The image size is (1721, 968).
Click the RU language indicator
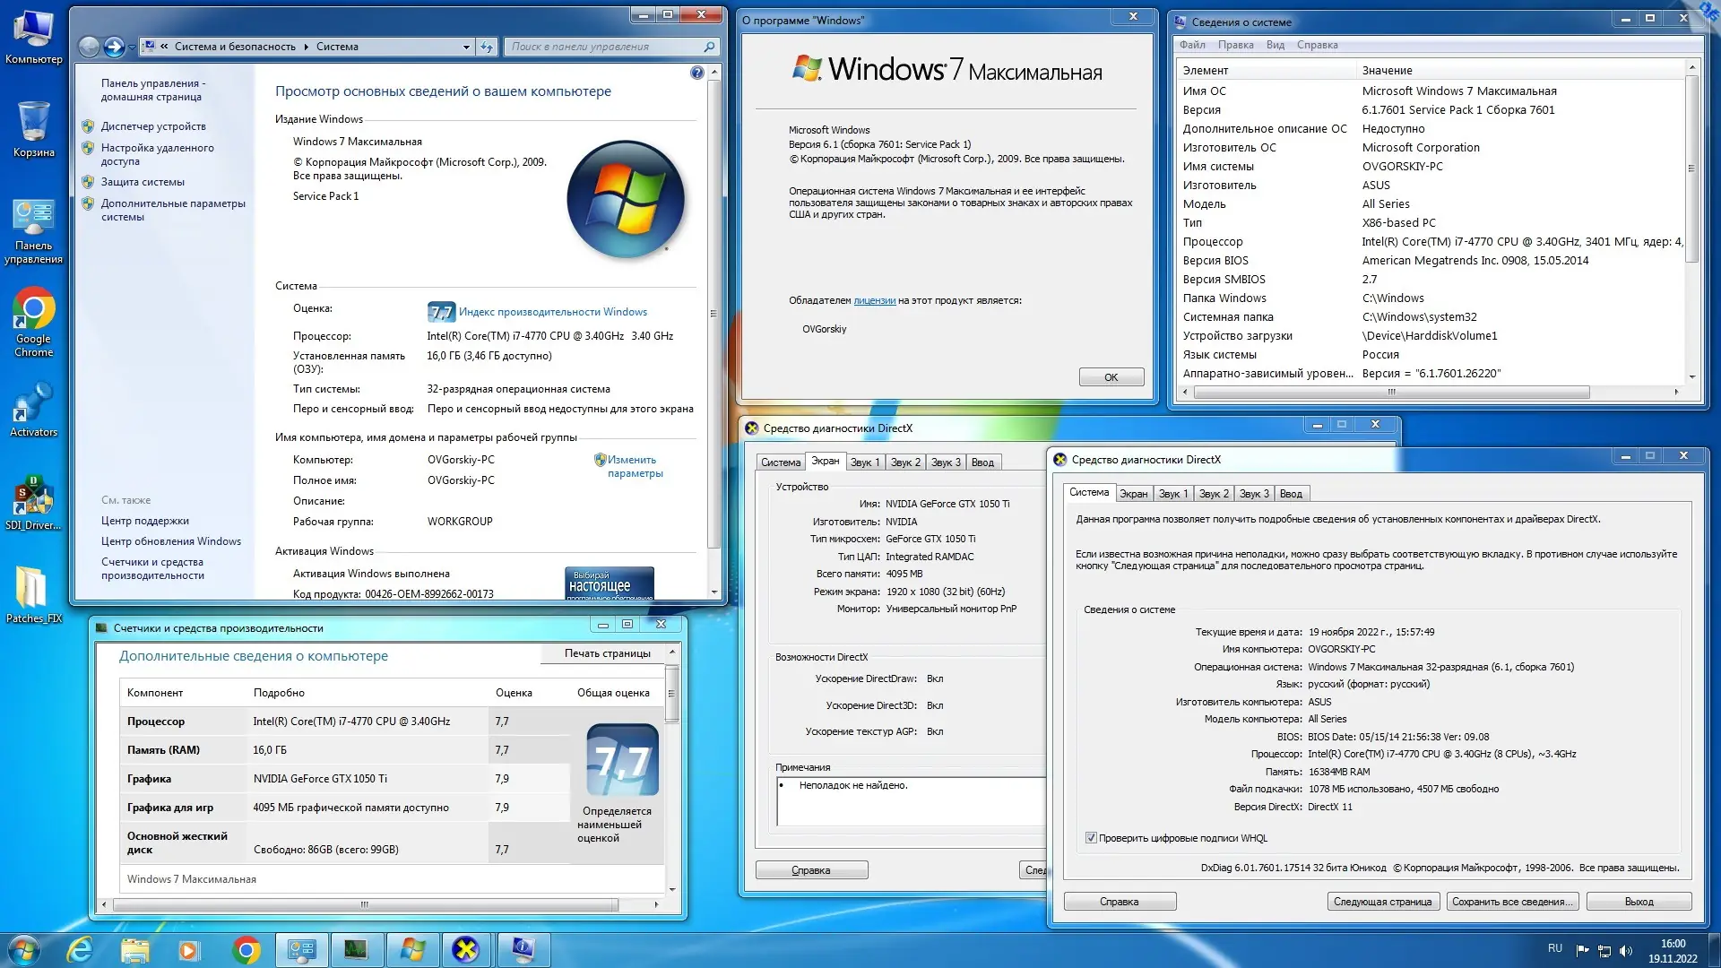pos(1554,948)
